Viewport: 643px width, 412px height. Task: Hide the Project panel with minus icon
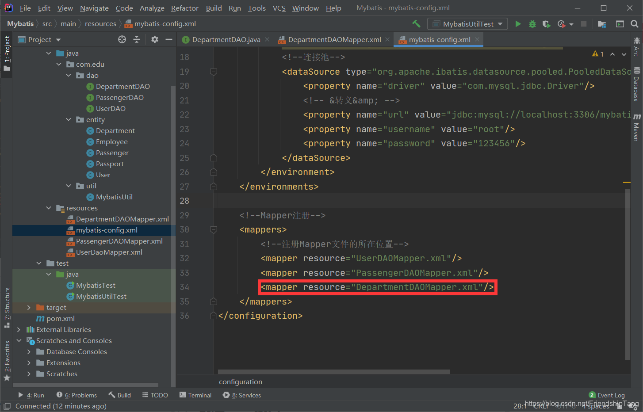(x=169, y=39)
